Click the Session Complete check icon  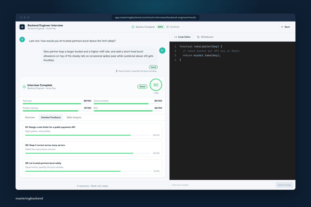[x=133, y=27]
